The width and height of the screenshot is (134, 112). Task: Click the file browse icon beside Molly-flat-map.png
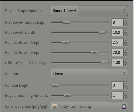pyautogui.click(x=124, y=107)
